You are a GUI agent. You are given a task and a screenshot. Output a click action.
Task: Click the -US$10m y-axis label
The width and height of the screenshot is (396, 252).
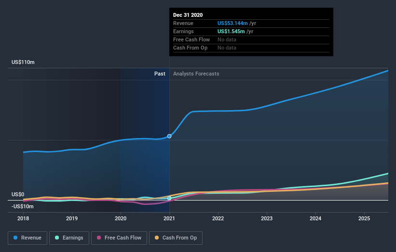coord(23,206)
